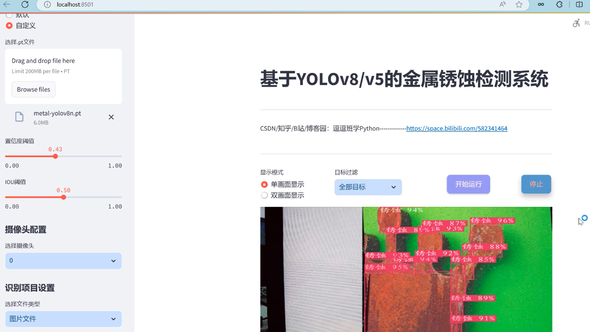This screenshot has height=332, width=590.
Task: Enable 双画面显示 display mode
Action: (264, 195)
